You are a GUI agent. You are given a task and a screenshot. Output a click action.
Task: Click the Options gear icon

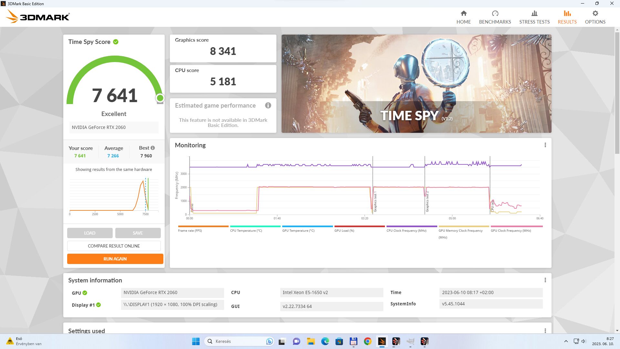click(x=595, y=14)
